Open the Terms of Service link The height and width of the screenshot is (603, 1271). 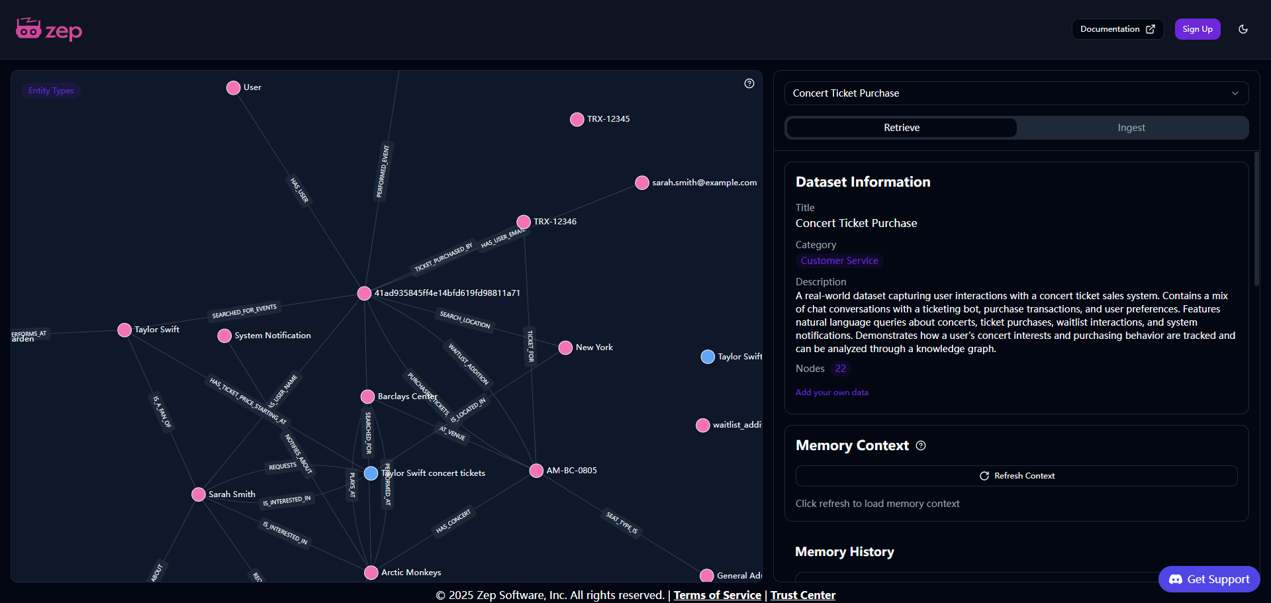tap(717, 595)
